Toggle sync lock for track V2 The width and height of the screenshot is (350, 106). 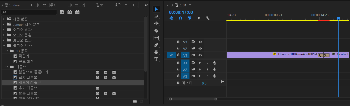193,48
